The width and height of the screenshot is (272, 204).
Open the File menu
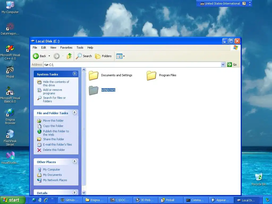[x=35, y=48]
